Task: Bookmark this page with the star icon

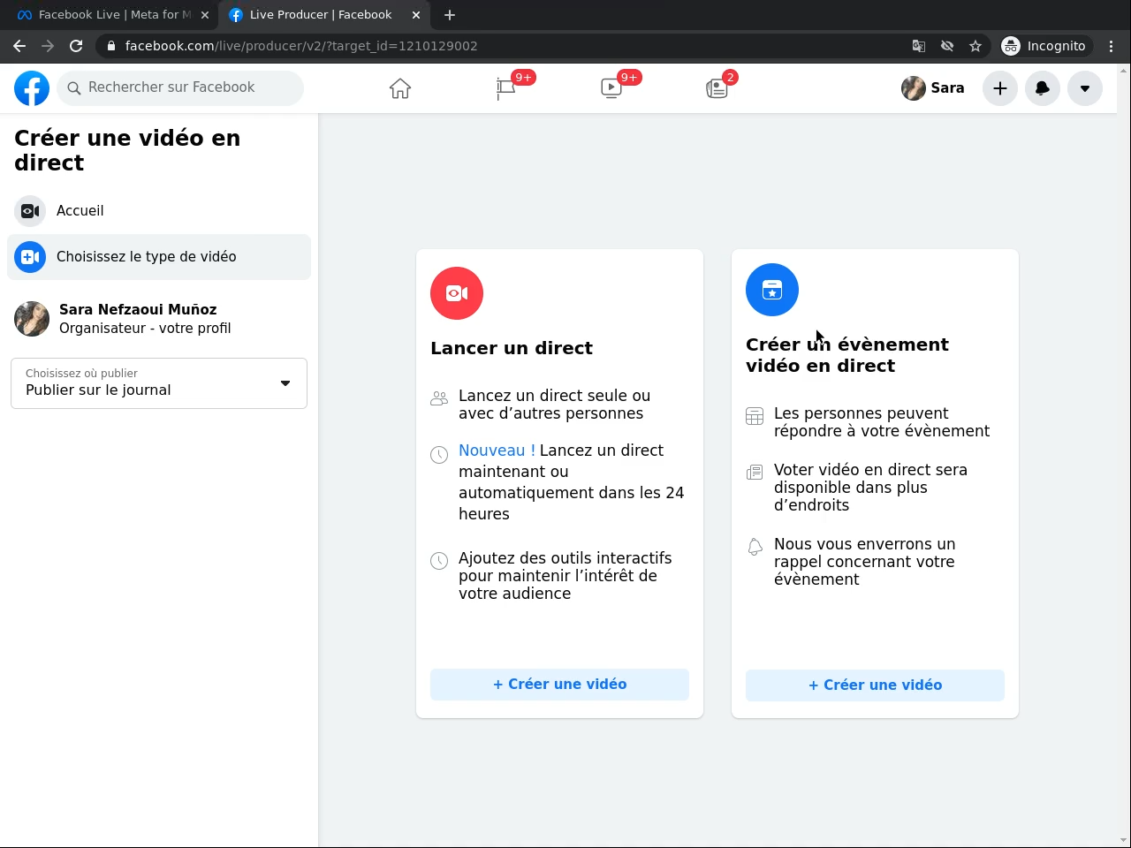Action: point(975,46)
